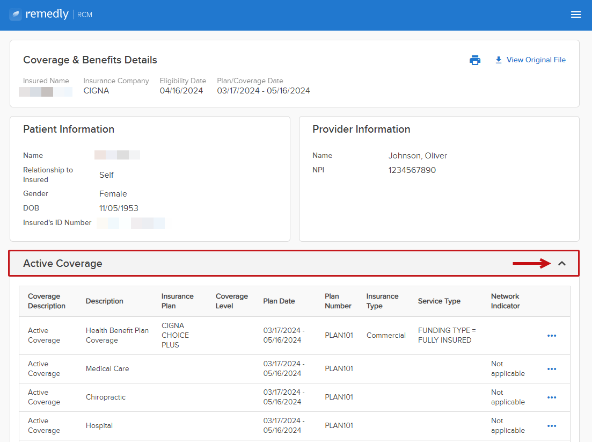Click the Eligibility Date 04/16/2024

click(181, 91)
